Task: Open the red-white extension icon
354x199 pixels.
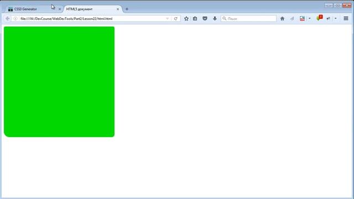Action: [302, 19]
